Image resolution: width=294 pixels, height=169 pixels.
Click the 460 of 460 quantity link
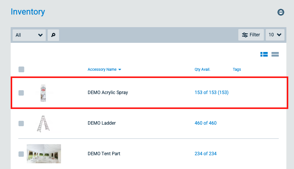click(x=205, y=123)
